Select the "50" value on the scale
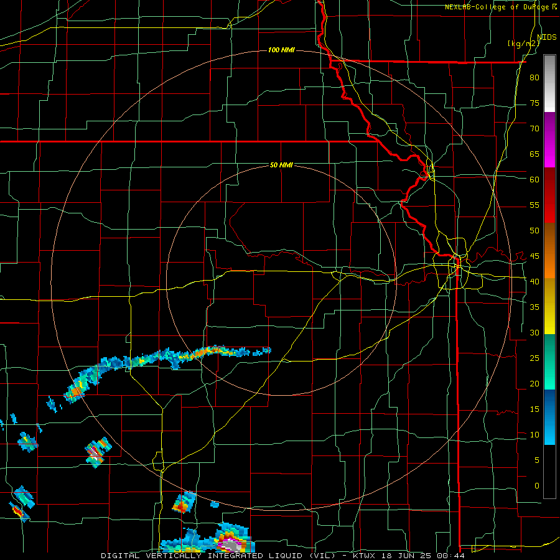Screen dimensions: 560x560 pyautogui.click(x=534, y=230)
